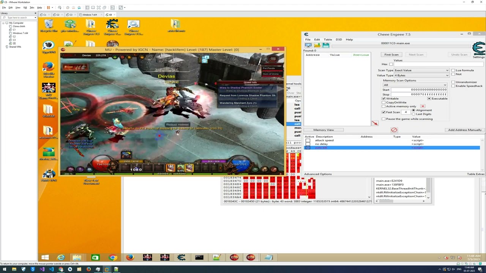Click the open folder icon in Cheat Engine
The width and height of the screenshot is (486, 273).
point(317,45)
